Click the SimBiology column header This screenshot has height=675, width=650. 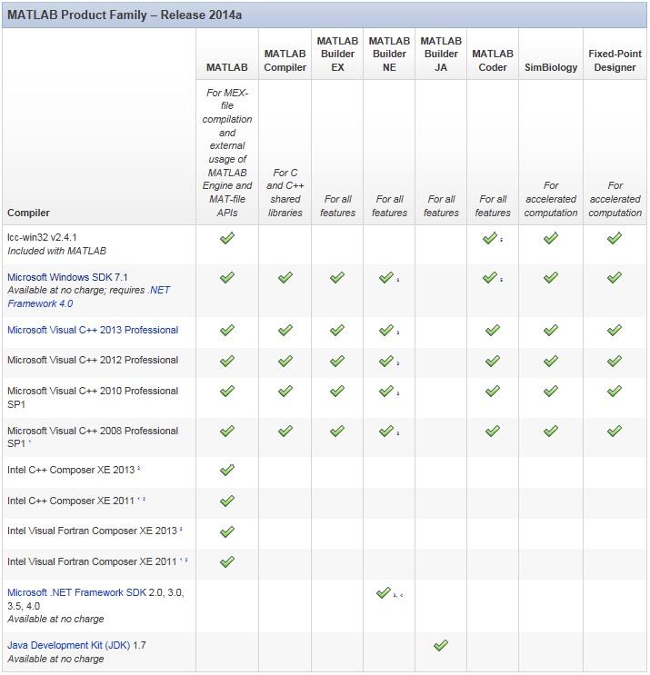[x=550, y=67]
